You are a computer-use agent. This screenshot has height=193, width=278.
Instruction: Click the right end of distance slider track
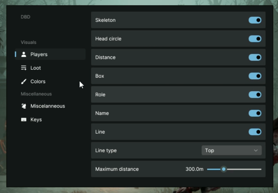[260, 169]
